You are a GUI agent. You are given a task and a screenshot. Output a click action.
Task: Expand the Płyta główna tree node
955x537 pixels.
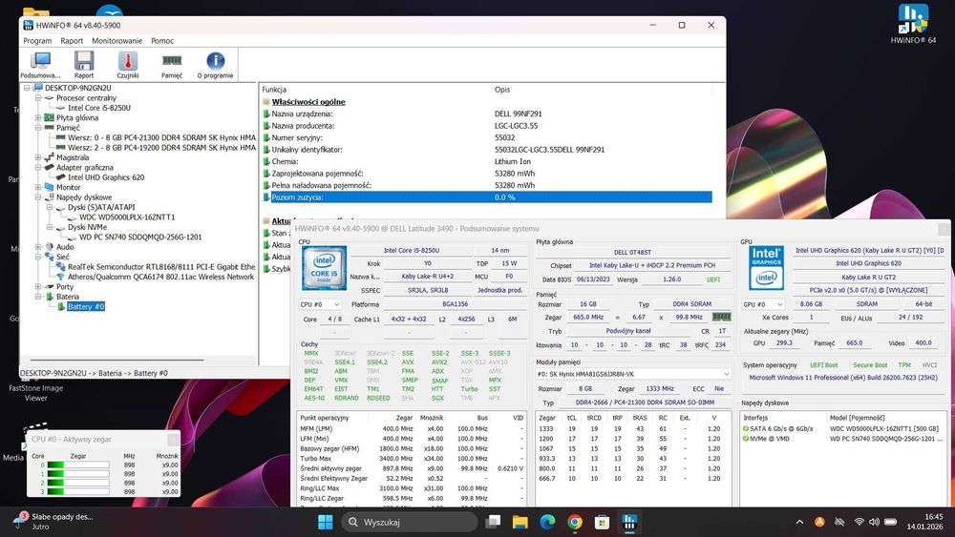click(38, 118)
